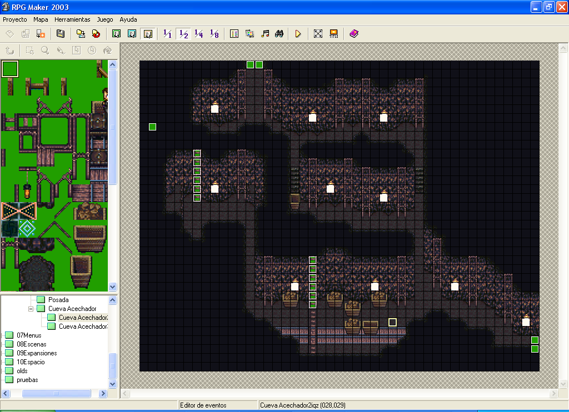
Task: Set map zoom to 1/8 scale
Action: click(x=214, y=34)
